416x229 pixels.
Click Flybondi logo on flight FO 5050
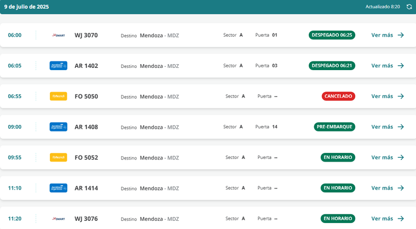coord(58,96)
